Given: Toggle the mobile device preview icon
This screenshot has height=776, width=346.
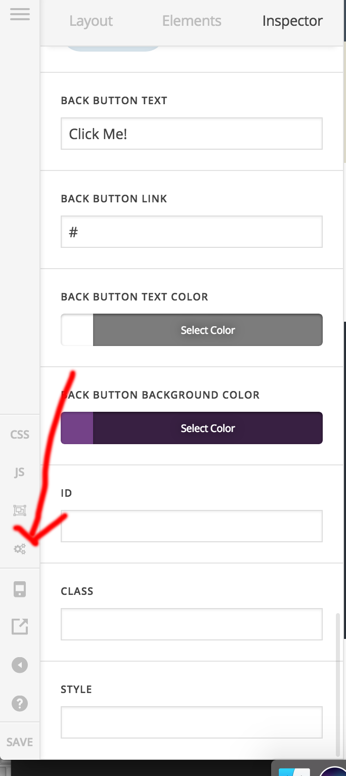Looking at the screenshot, I should [x=19, y=588].
